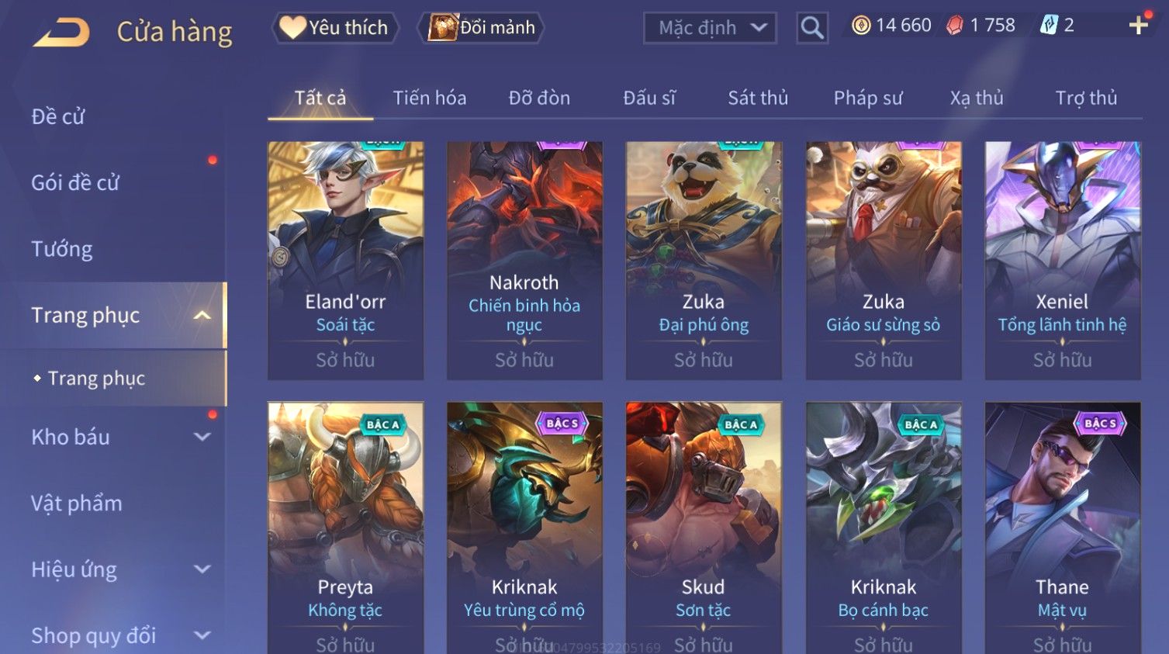1169x654 pixels.
Task: Switch to the Sát thủ tab
Action: click(x=758, y=98)
